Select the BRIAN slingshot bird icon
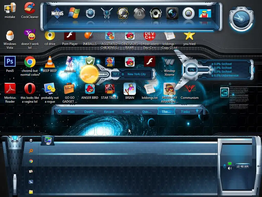262x197 pixels. click(130, 91)
